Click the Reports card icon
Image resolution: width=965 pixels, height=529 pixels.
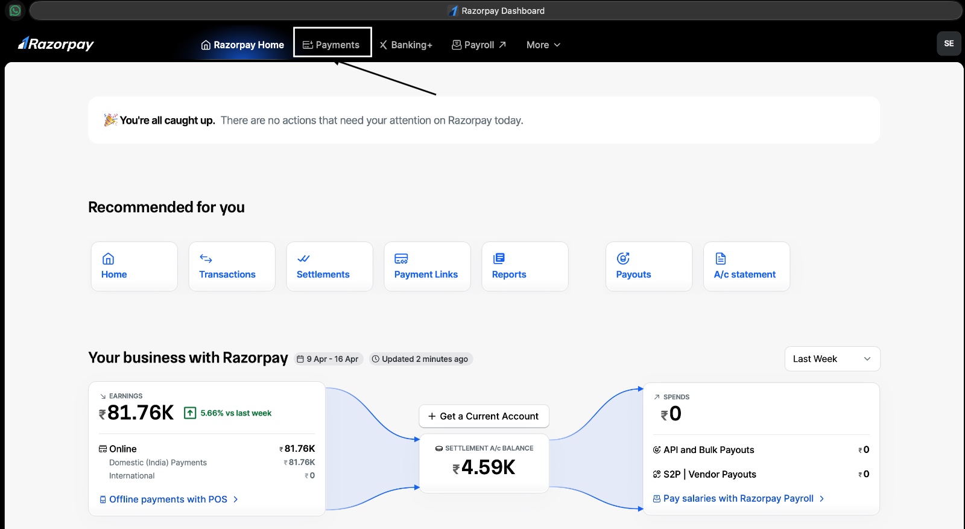pos(499,259)
